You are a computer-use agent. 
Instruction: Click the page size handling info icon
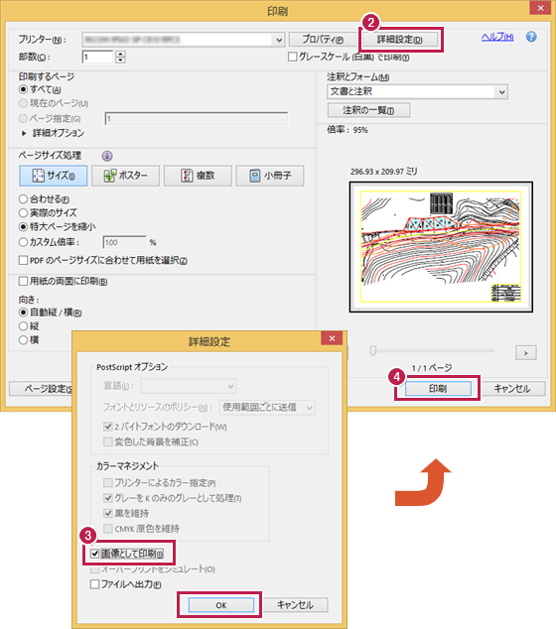pyautogui.click(x=107, y=156)
